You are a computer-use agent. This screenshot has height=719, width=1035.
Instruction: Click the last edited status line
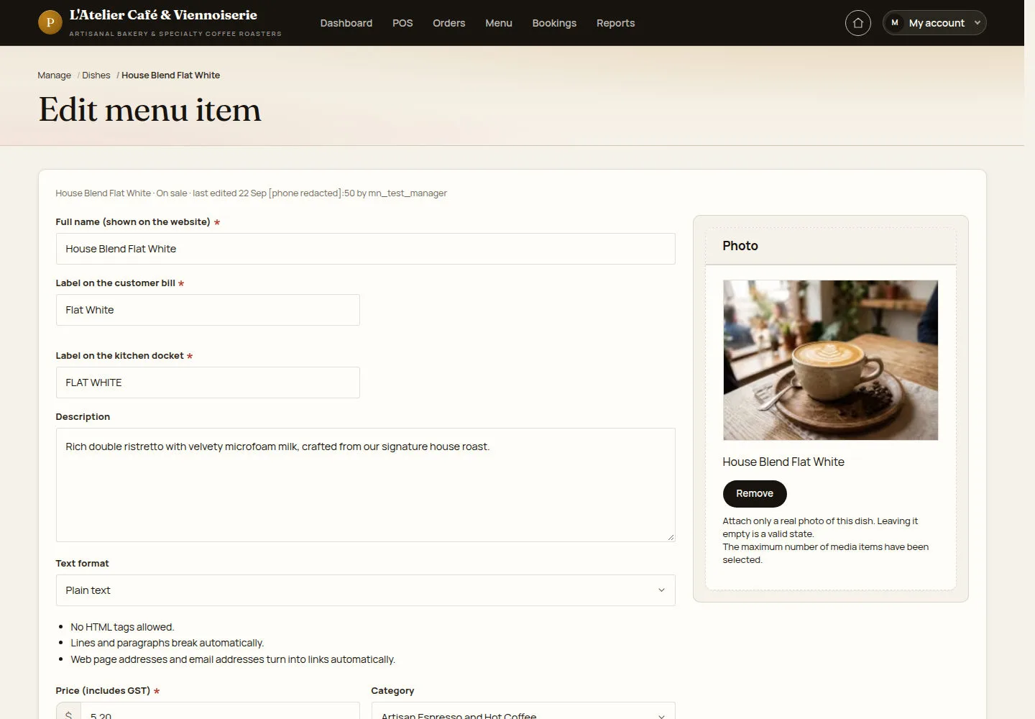coord(251,193)
